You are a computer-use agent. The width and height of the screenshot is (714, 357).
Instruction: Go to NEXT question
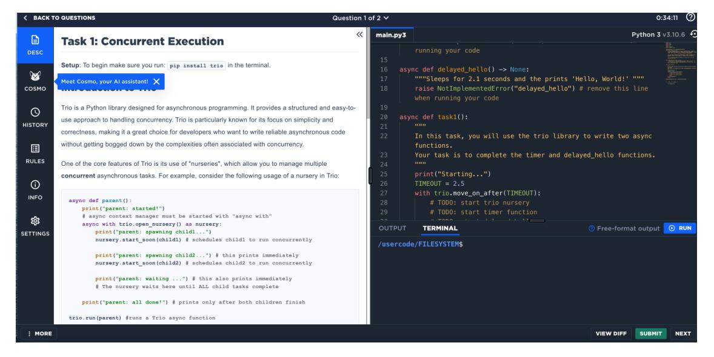click(682, 333)
